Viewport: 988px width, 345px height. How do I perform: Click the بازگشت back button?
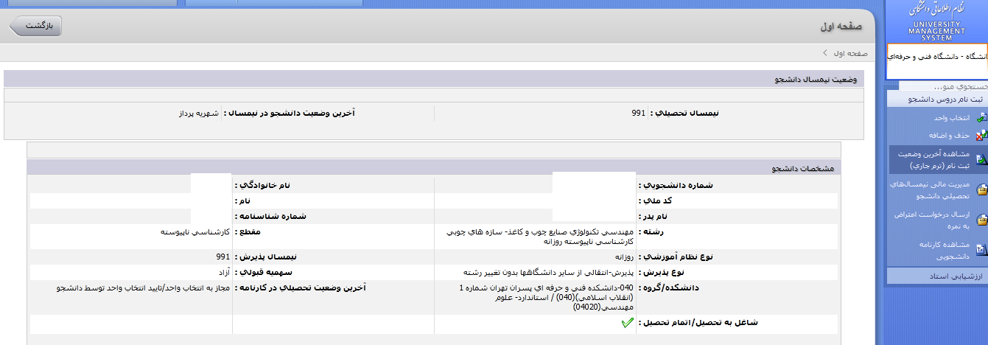pos(35,26)
